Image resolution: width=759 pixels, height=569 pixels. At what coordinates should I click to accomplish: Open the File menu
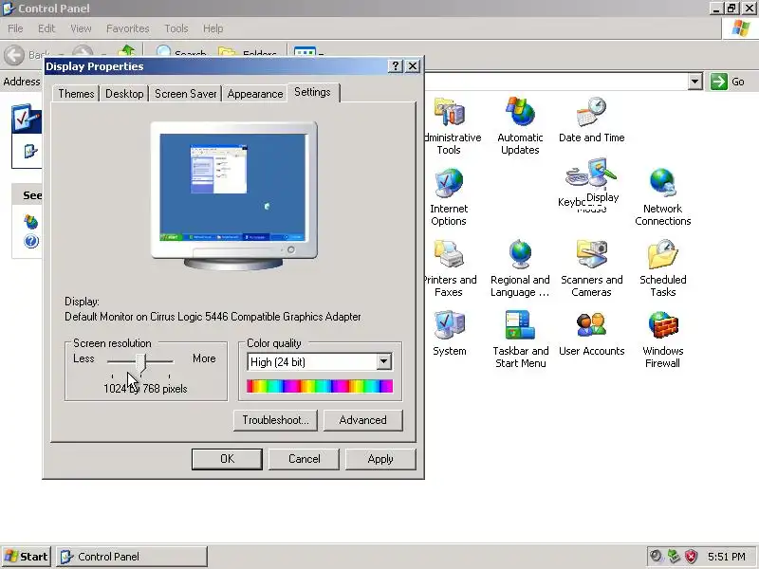(15, 28)
